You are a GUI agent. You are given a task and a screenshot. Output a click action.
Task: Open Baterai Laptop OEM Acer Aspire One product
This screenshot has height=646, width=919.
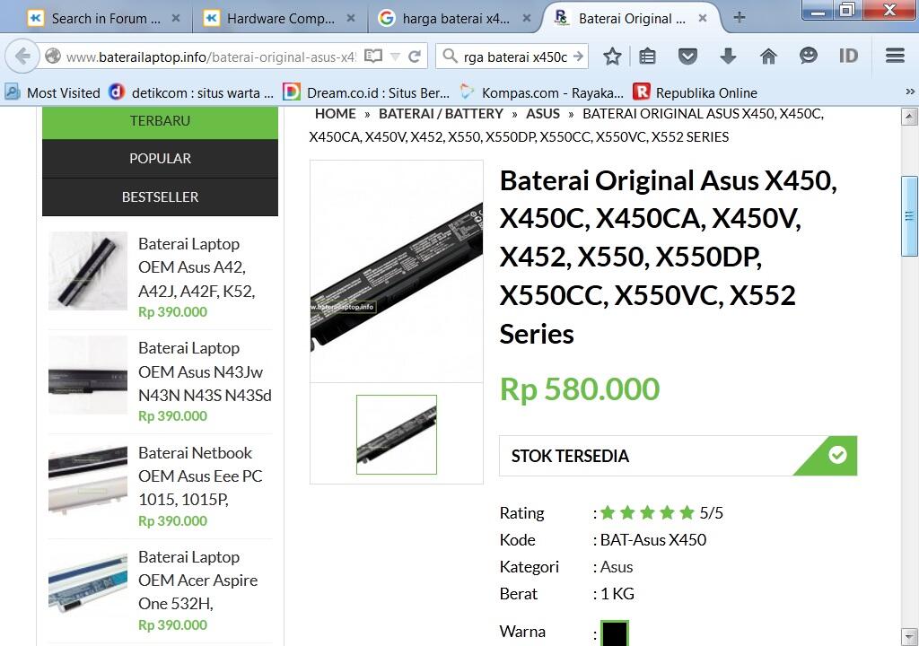197,580
